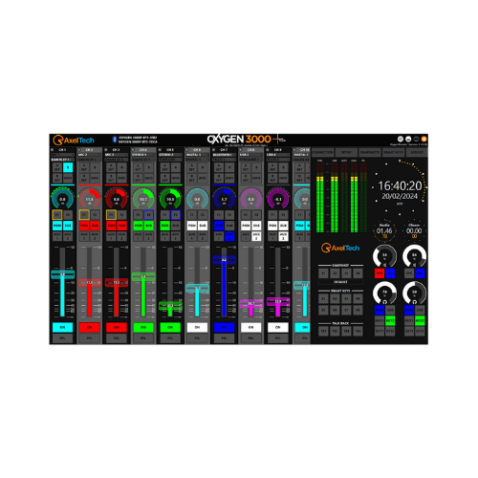Click the CH 8 purple gain knob
Viewport: 478px width, 478px height.
pos(251,199)
